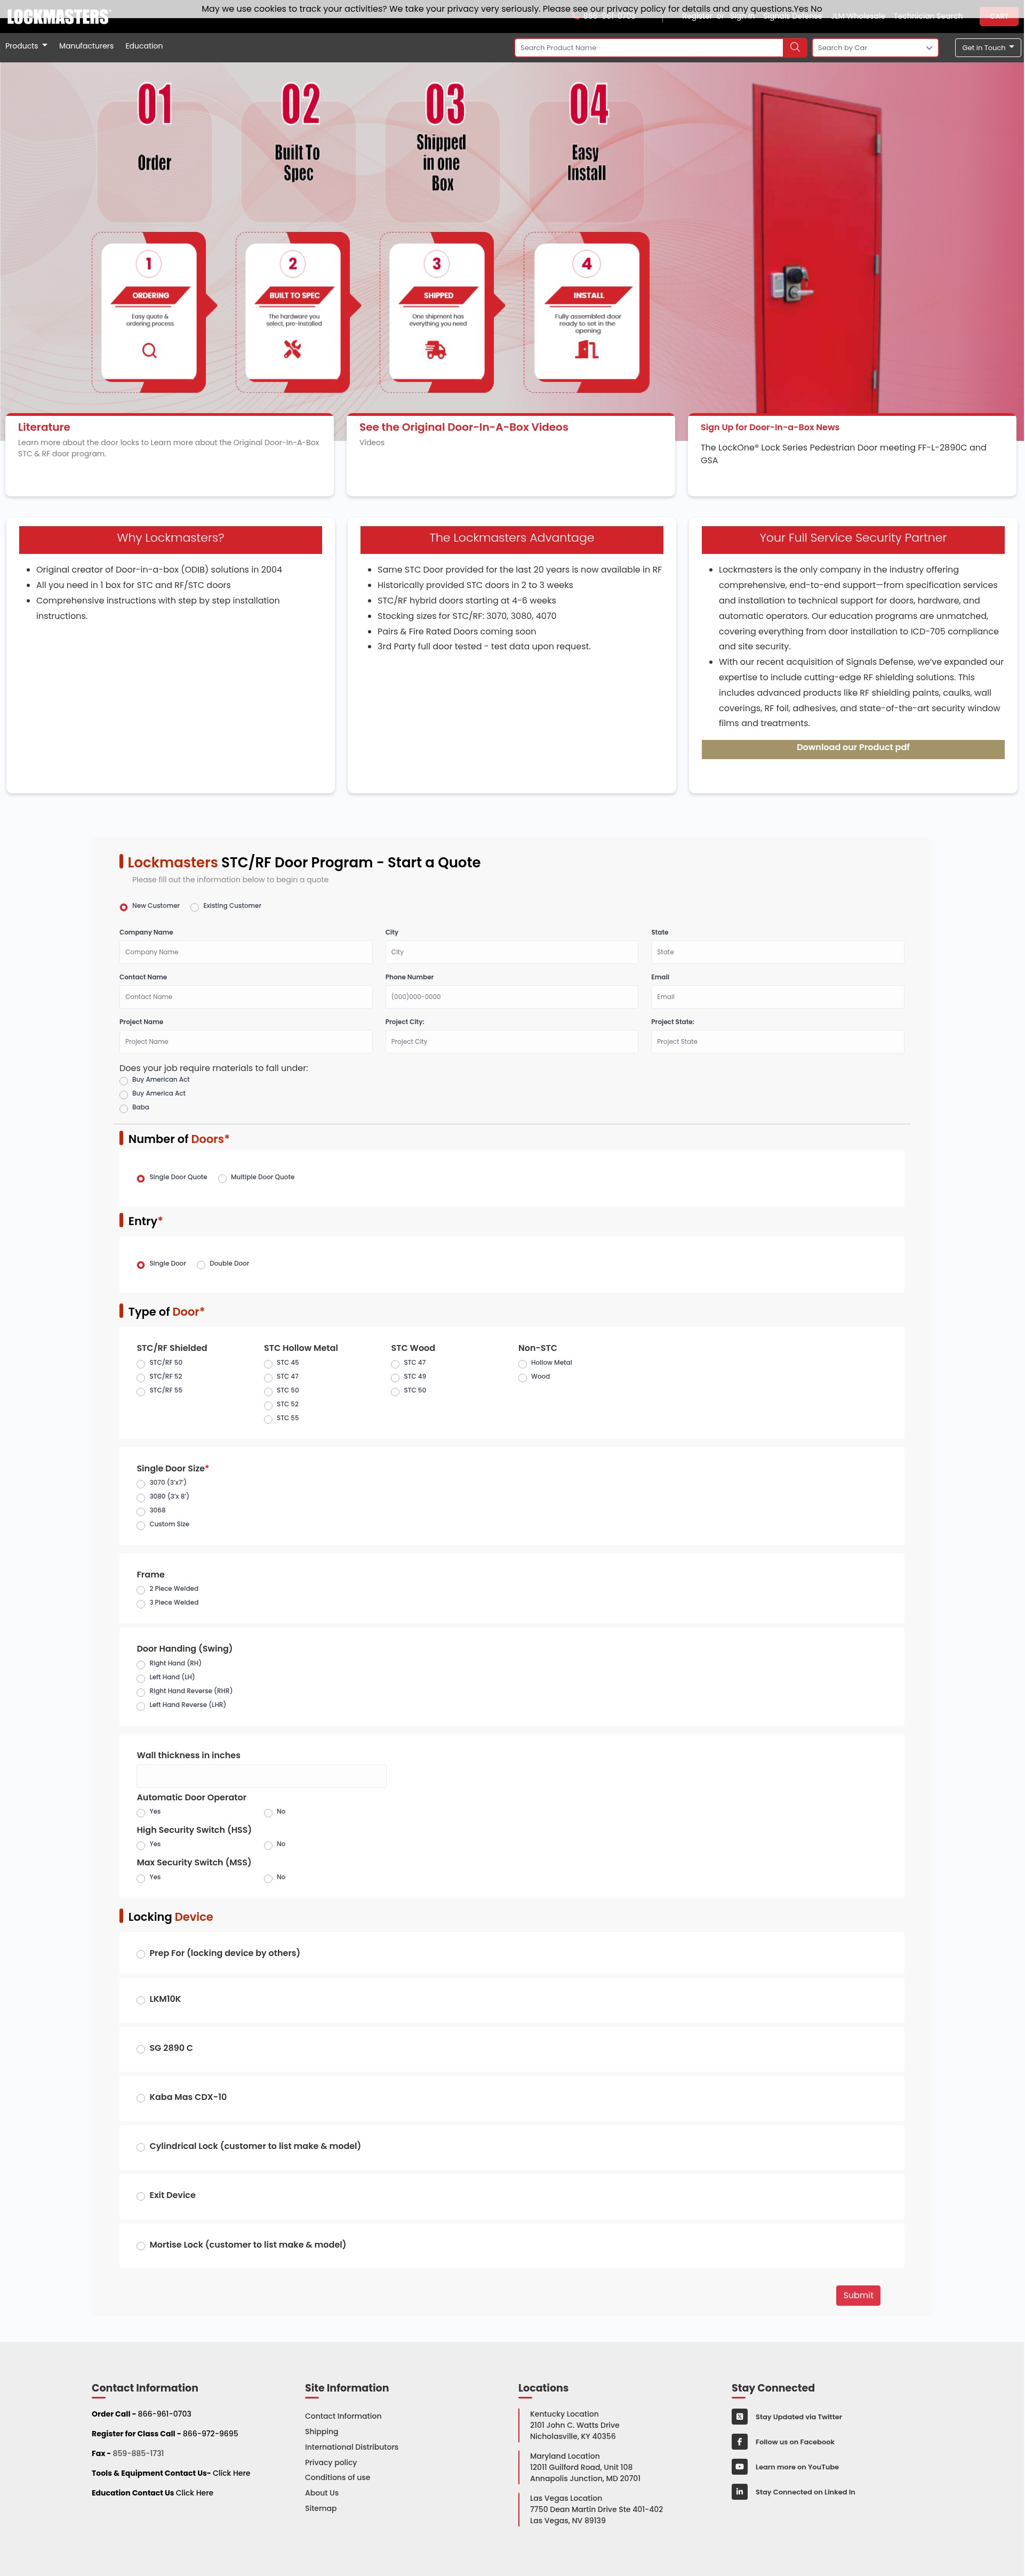The height and width of the screenshot is (2576, 1025).
Task: Click the Contact Name input field
Action: (x=245, y=997)
